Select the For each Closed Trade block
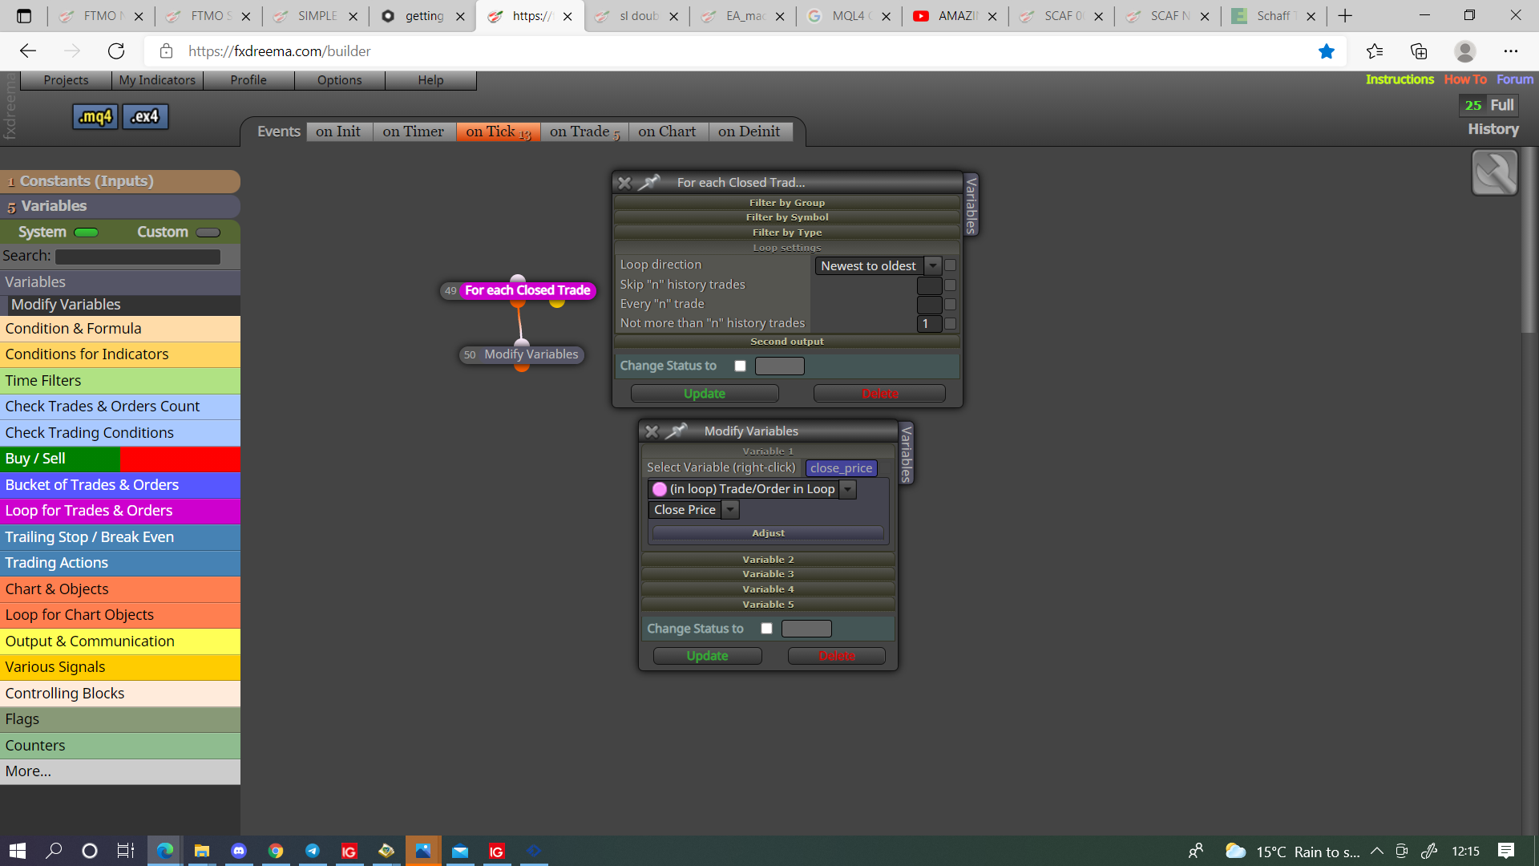 tap(519, 290)
